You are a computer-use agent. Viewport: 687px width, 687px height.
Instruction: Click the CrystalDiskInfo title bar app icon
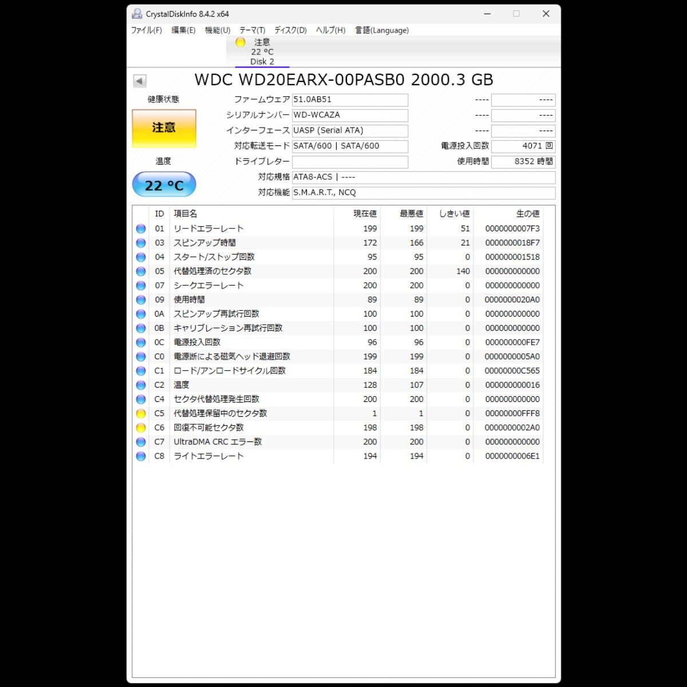[137, 14]
